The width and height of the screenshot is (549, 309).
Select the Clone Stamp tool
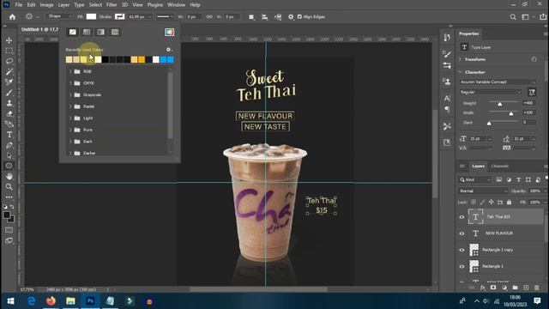click(x=9, y=103)
